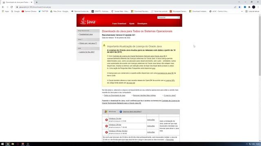Click the page vertical scrollbar thumb
This screenshot has height=146, width=261.
(x=260, y=46)
